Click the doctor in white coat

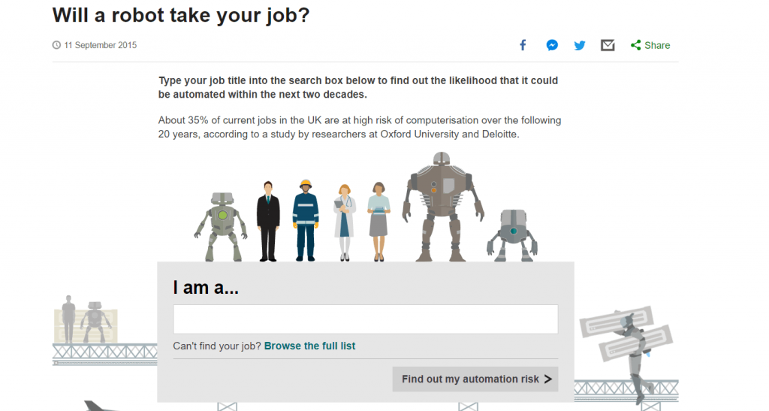pyautogui.click(x=344, y=222)
